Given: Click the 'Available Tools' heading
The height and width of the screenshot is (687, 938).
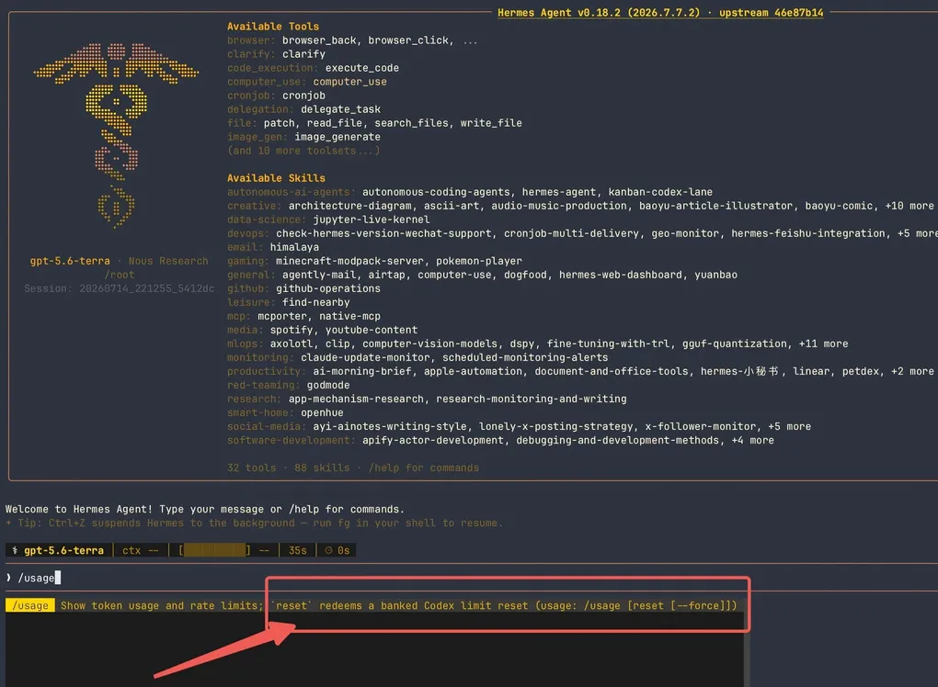Looking at the screenshot, I should (x=273, y=27).
